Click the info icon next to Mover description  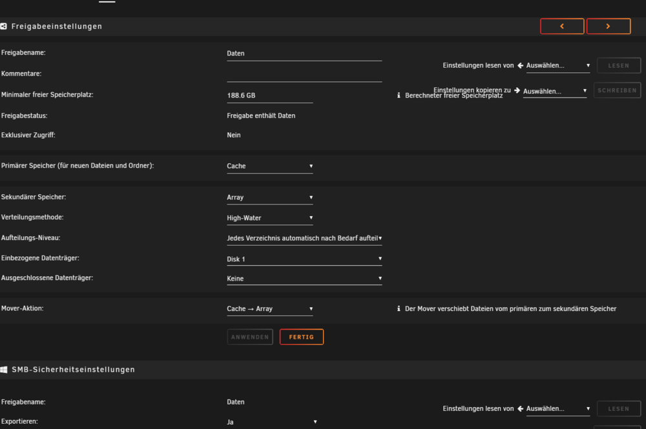pos(399,308)
